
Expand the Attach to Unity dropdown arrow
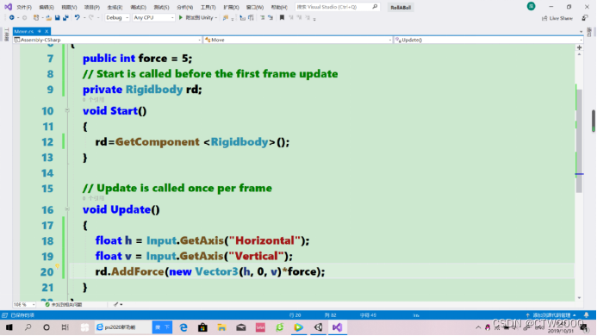pos(216,18)
